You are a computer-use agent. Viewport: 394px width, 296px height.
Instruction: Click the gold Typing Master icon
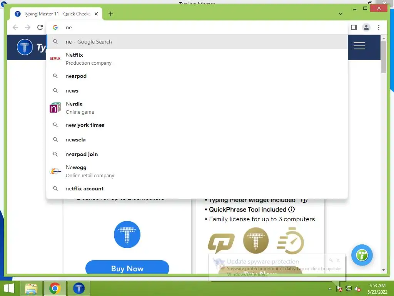point(256,240)
